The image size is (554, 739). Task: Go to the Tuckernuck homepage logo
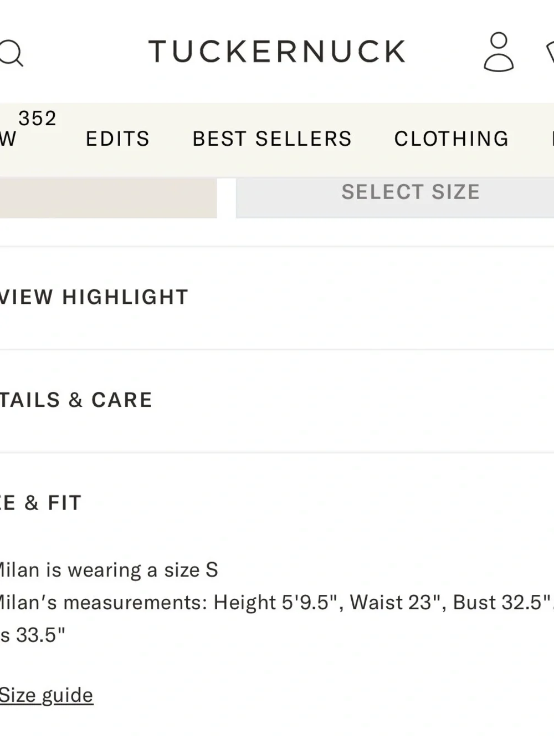(x=277, y=52)
